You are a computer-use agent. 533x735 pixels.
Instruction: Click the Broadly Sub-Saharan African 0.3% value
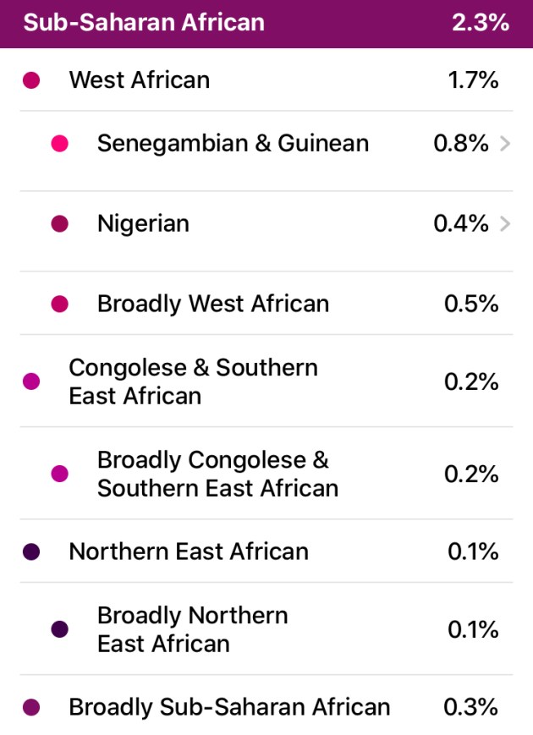[x=471, y=707]
